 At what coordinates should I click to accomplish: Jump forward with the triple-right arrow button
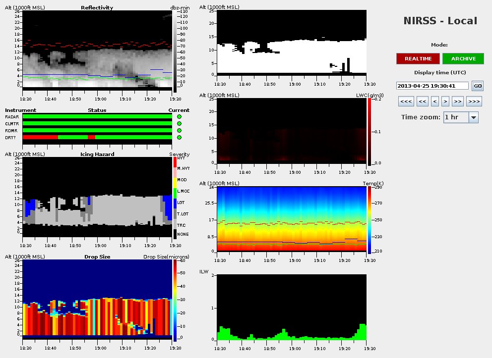coord(474,102)
